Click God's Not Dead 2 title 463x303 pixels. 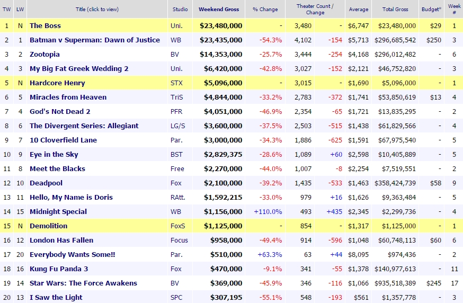[60, 112]
